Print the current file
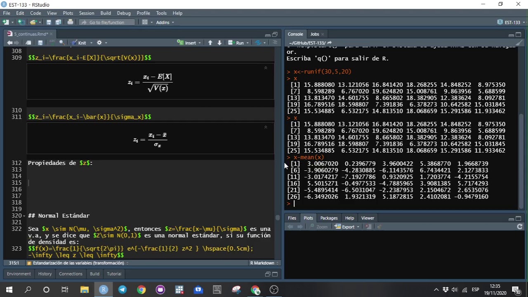The width and height of the screenshot is (528, 297). [70, 22]
